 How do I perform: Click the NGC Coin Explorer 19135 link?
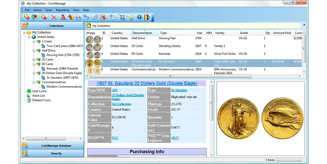tap(175, 138)
